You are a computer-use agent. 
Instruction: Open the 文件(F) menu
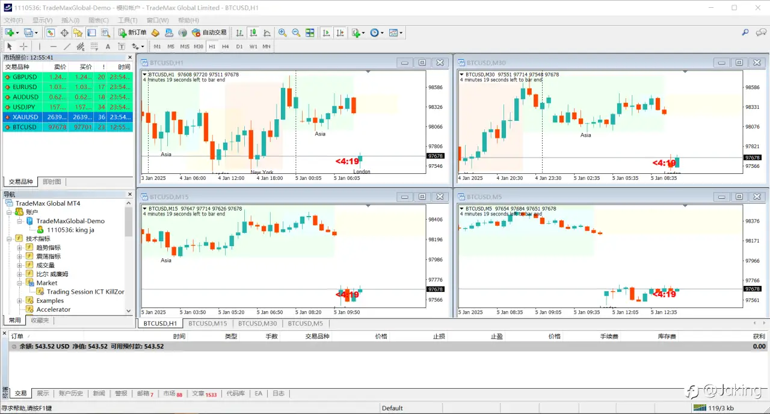pos(14,20)
